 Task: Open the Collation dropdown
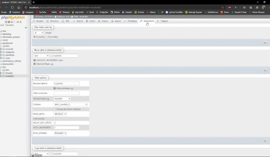pos(71,104)
